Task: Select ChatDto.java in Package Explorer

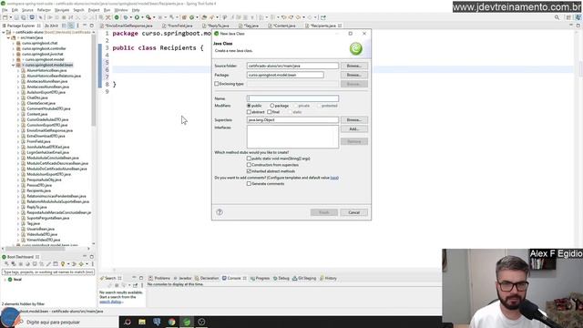Action: [36, 97]
